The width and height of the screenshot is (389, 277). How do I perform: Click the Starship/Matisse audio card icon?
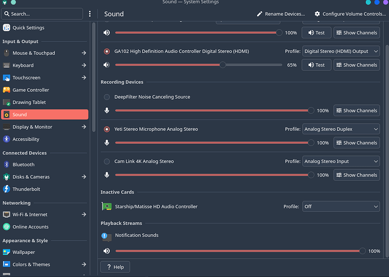(x=107, y=206)
